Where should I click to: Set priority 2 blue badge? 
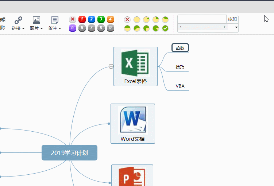pos(91,19)
